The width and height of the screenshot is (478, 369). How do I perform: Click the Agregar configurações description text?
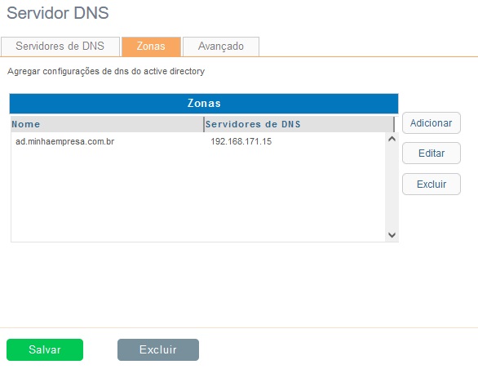(106, 71)
